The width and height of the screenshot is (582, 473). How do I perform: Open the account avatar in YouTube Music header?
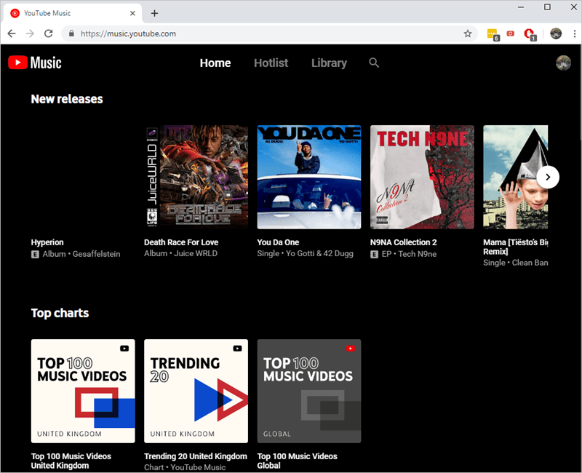[563, 63]
